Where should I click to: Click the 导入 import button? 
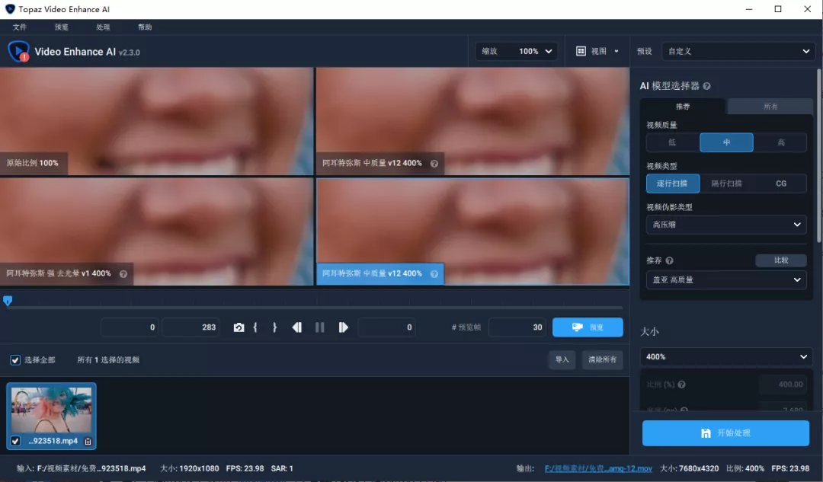coord(562,360)
